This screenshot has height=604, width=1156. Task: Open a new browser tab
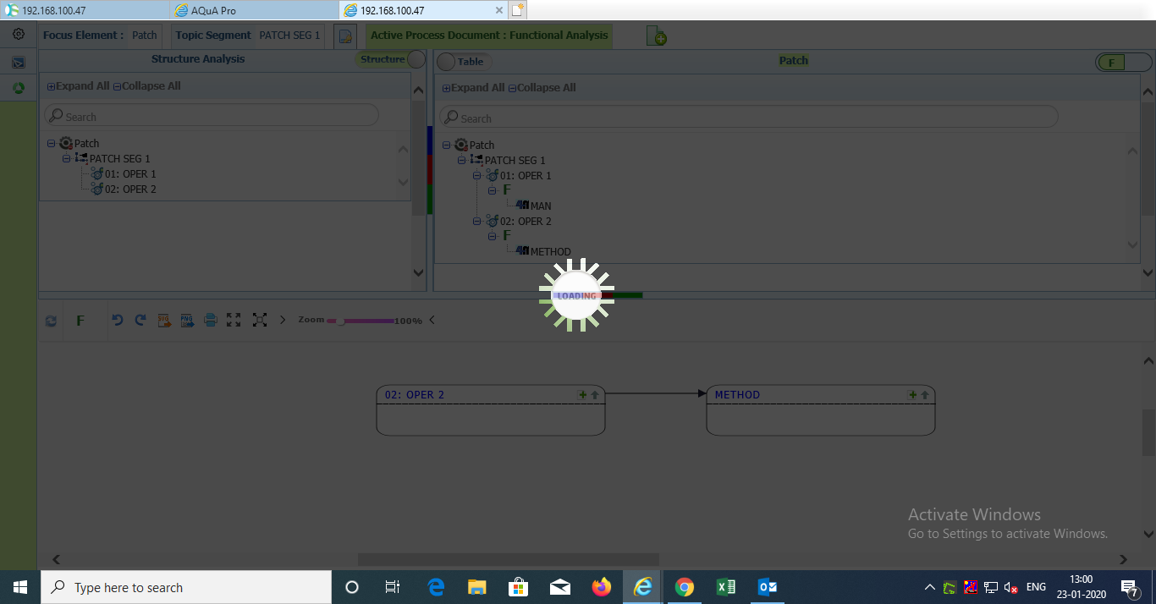click(x=518, y=10)
